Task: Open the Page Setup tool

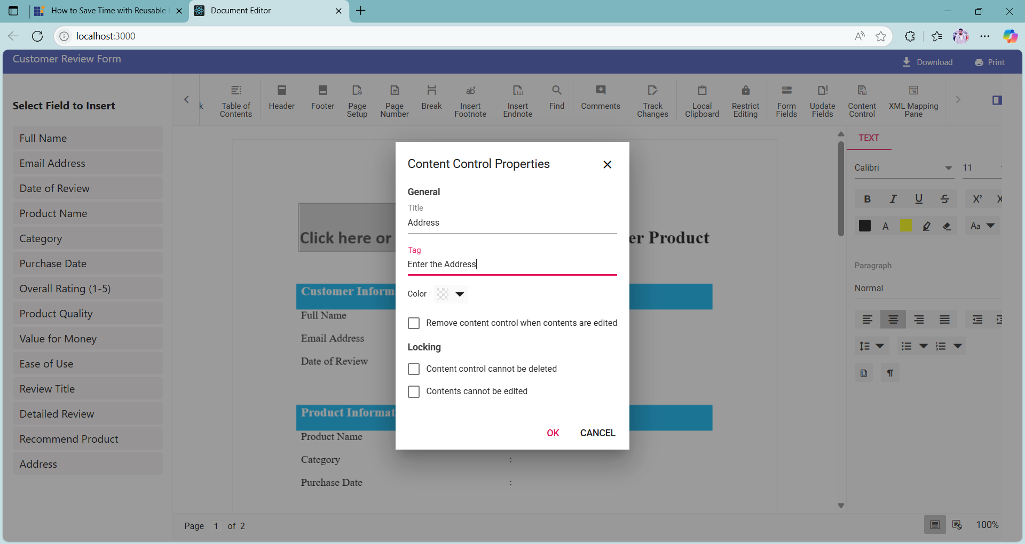Action: [357, 100]
